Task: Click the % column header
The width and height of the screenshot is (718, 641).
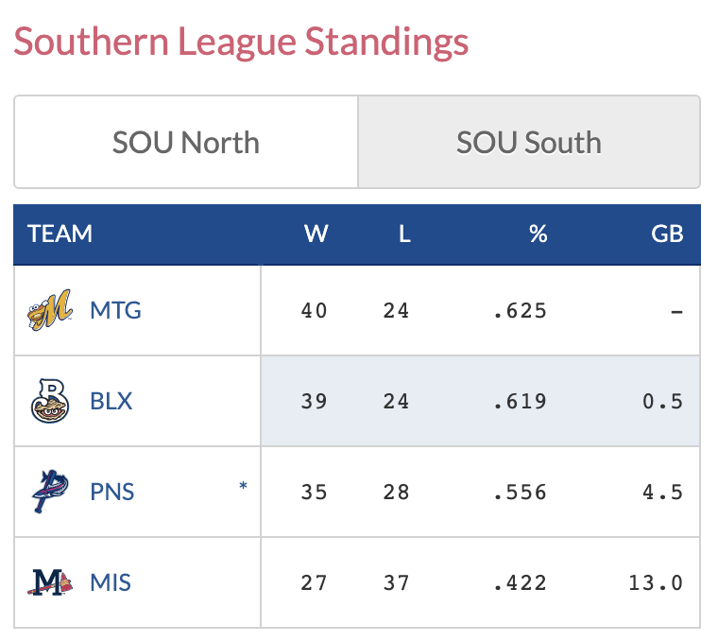Action: [538, 234]
